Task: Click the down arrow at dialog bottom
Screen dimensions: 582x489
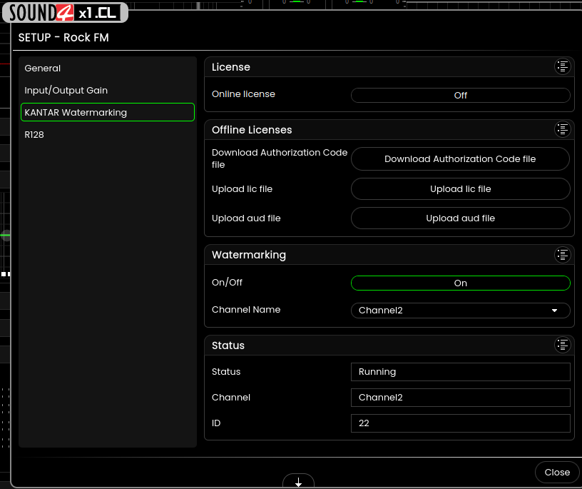Action: pyautogui.click(x=298, y=482)
